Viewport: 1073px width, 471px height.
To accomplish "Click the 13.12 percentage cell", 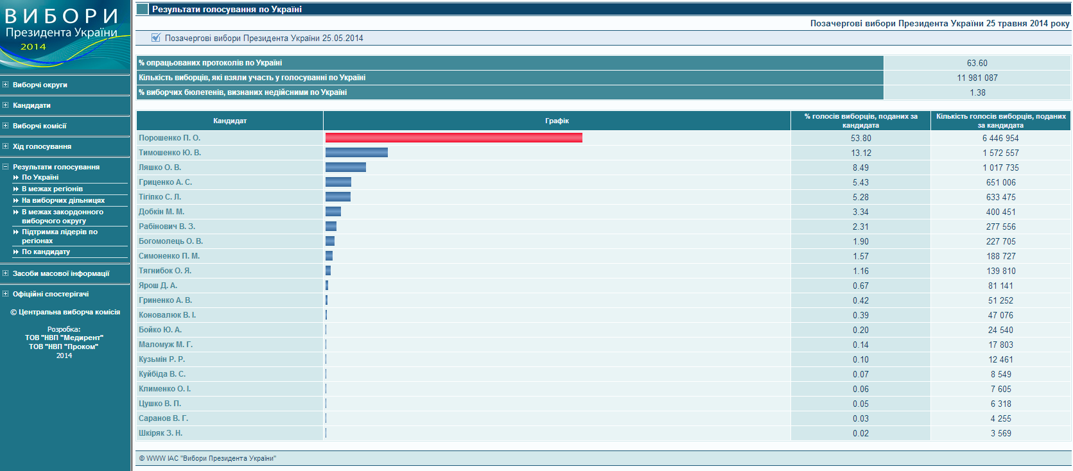I will [x=860, y=153].
